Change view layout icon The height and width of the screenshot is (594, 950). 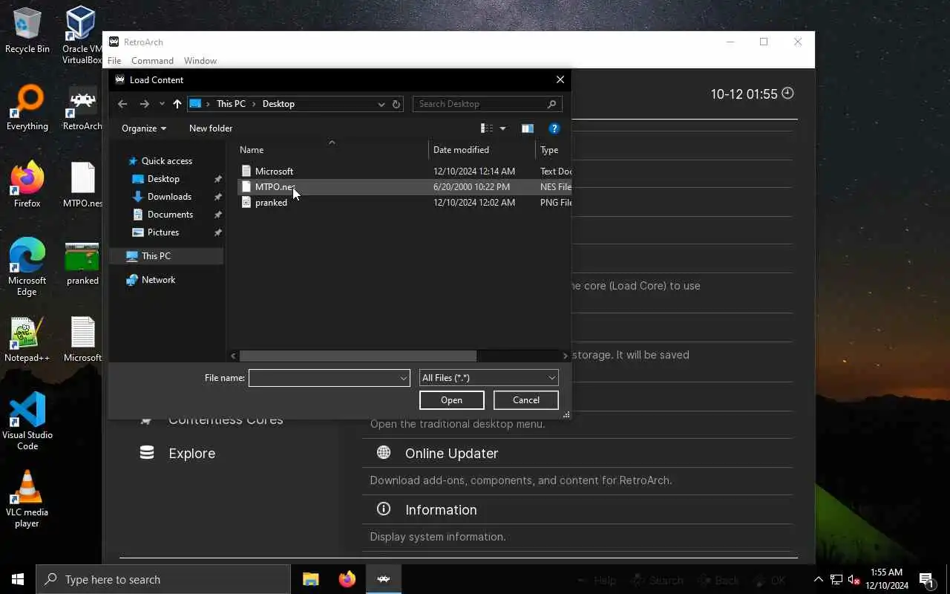[x=487, y=128]
